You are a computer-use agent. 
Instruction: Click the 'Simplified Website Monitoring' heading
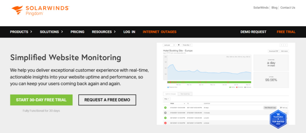click(65, 57)
